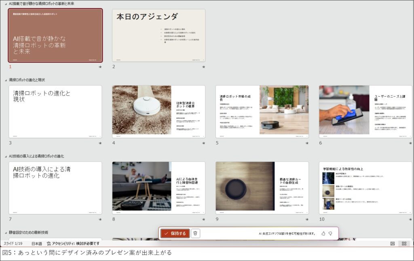
Task: Click the スライド 1/19 slide counter
Action: point(13,244)
